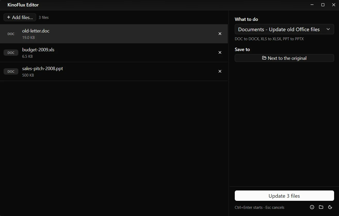Select the old-letter.doc file row
The height and width of the screenshot is (216, 339).
coord(114,34)
